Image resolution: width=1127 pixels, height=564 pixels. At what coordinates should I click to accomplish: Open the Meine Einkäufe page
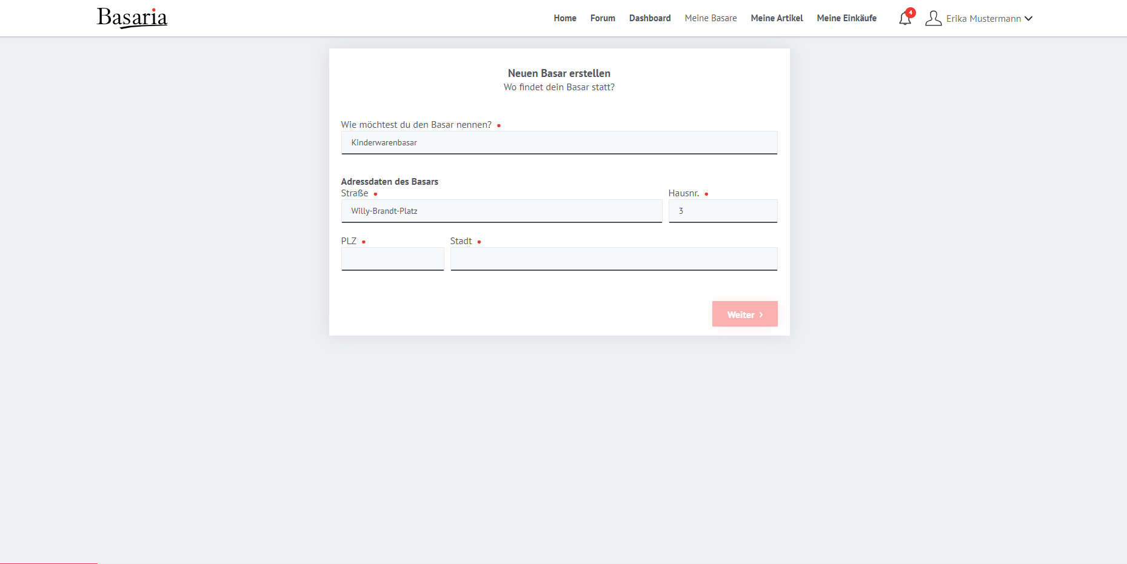coord(846,18)
